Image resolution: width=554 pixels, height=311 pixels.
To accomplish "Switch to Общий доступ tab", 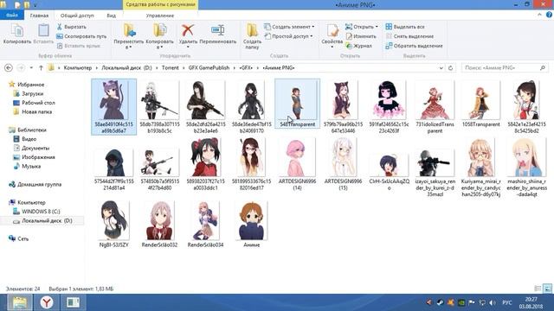I will click(x=77, y=16).
